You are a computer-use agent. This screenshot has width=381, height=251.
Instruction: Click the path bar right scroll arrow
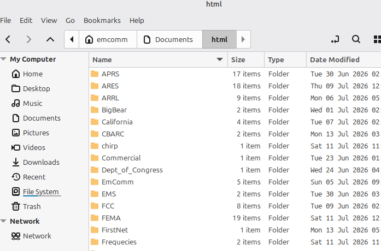pos(243,39)
